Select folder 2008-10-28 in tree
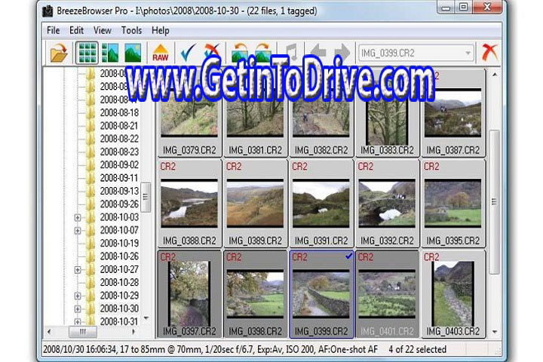Viewport: 543px width, 362px height. tap(119, 283)
